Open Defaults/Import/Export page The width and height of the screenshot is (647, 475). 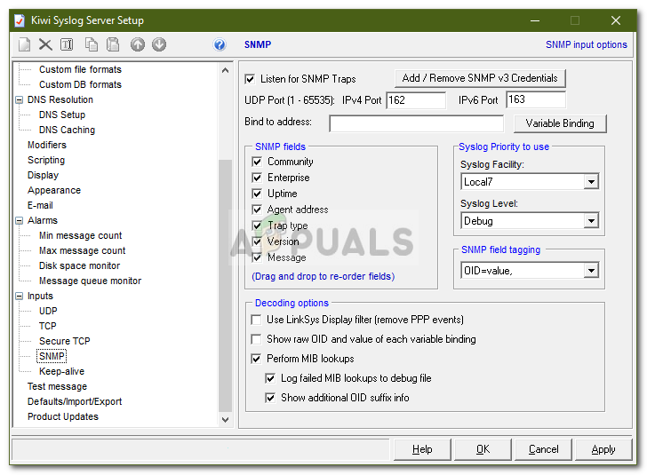click(75, 401)
